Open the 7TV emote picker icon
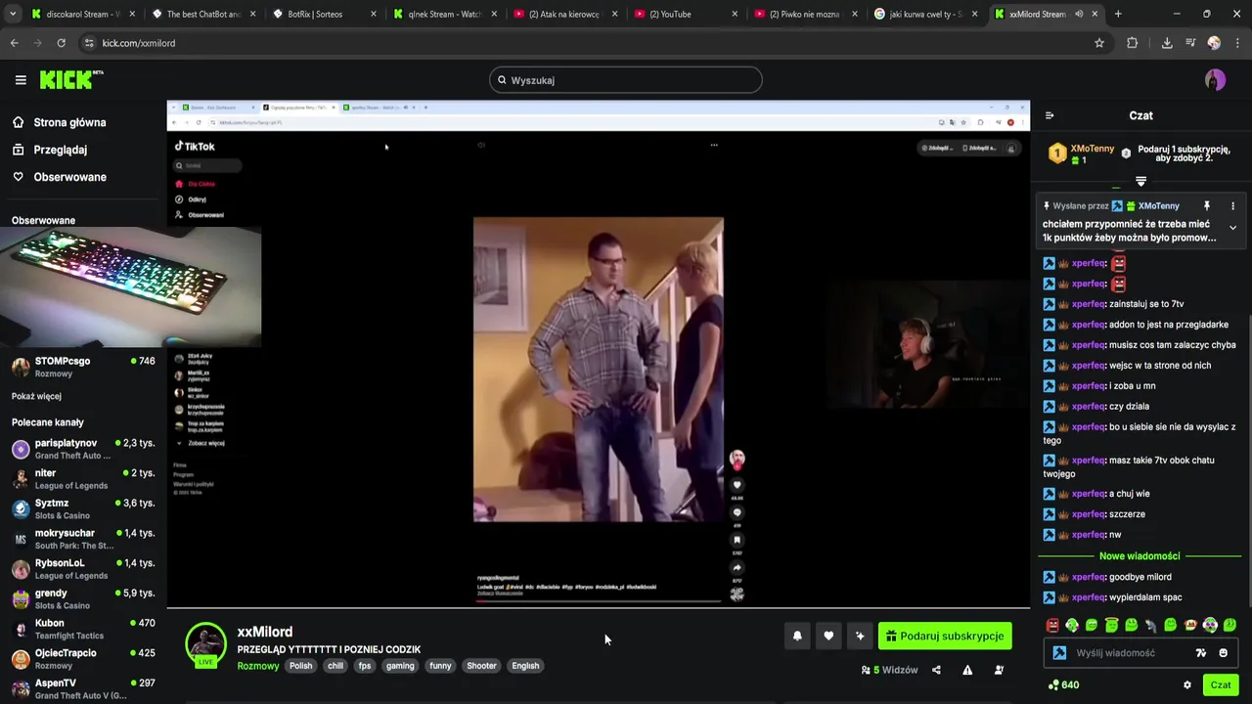Screen dimensions: 1252x704 tap(1201, 653)
